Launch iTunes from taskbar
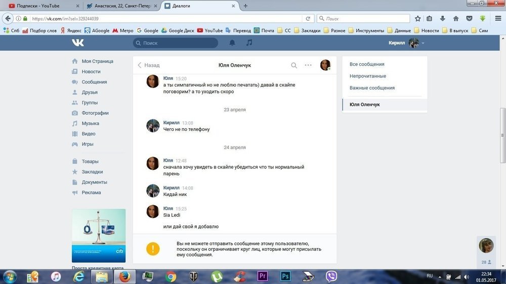506x284 pixels. pyautogui.click(x=56, y=276)
